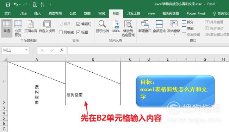
Task: Uncheck the 标题 headings checkbox
Action: (x=78, y=32)
